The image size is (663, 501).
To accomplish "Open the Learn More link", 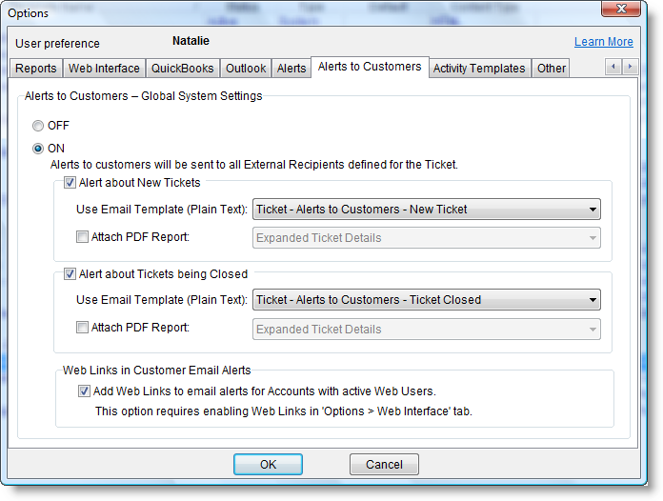I will 603,42.
